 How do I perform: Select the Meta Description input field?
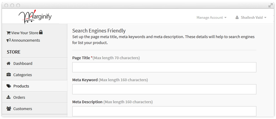(164, 111)
